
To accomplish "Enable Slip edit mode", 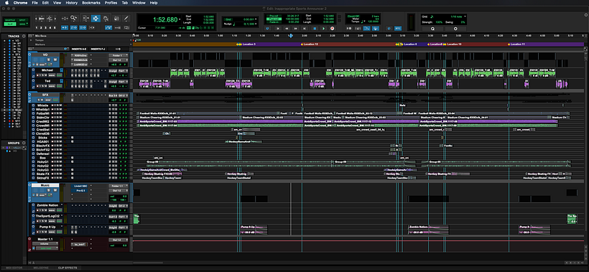I will click(10, 24).
